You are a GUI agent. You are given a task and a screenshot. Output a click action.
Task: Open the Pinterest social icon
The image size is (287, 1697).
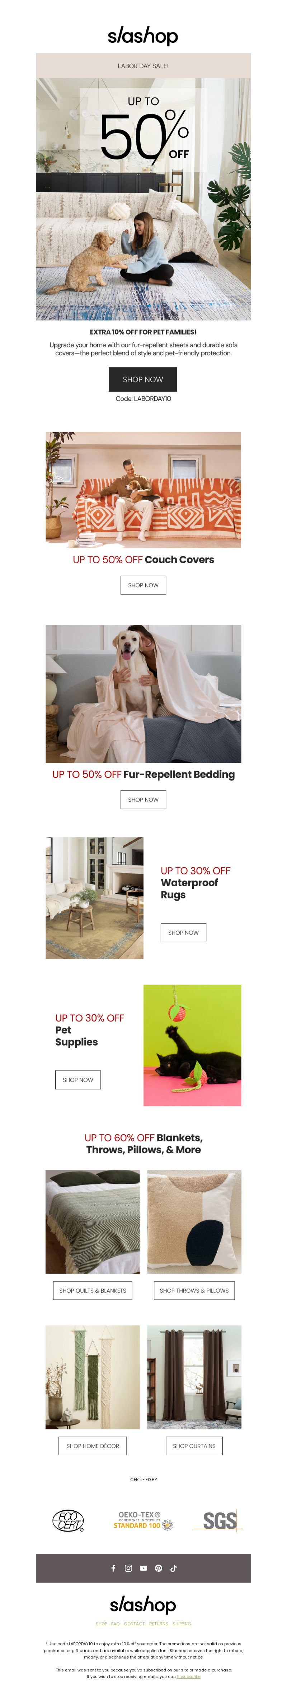pos(158,1568)
